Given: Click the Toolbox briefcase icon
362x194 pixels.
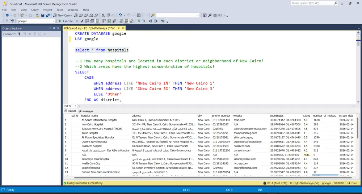Looking at the screenshot, I should click(x=215, y=15).
